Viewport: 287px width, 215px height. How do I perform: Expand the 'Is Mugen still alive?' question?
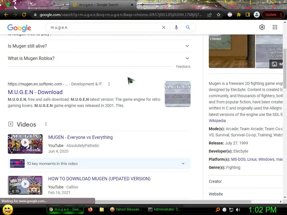tap(99, 46)
